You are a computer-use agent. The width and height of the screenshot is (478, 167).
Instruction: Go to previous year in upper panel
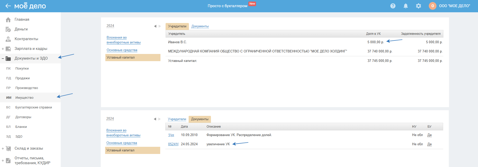click(155, 26)
